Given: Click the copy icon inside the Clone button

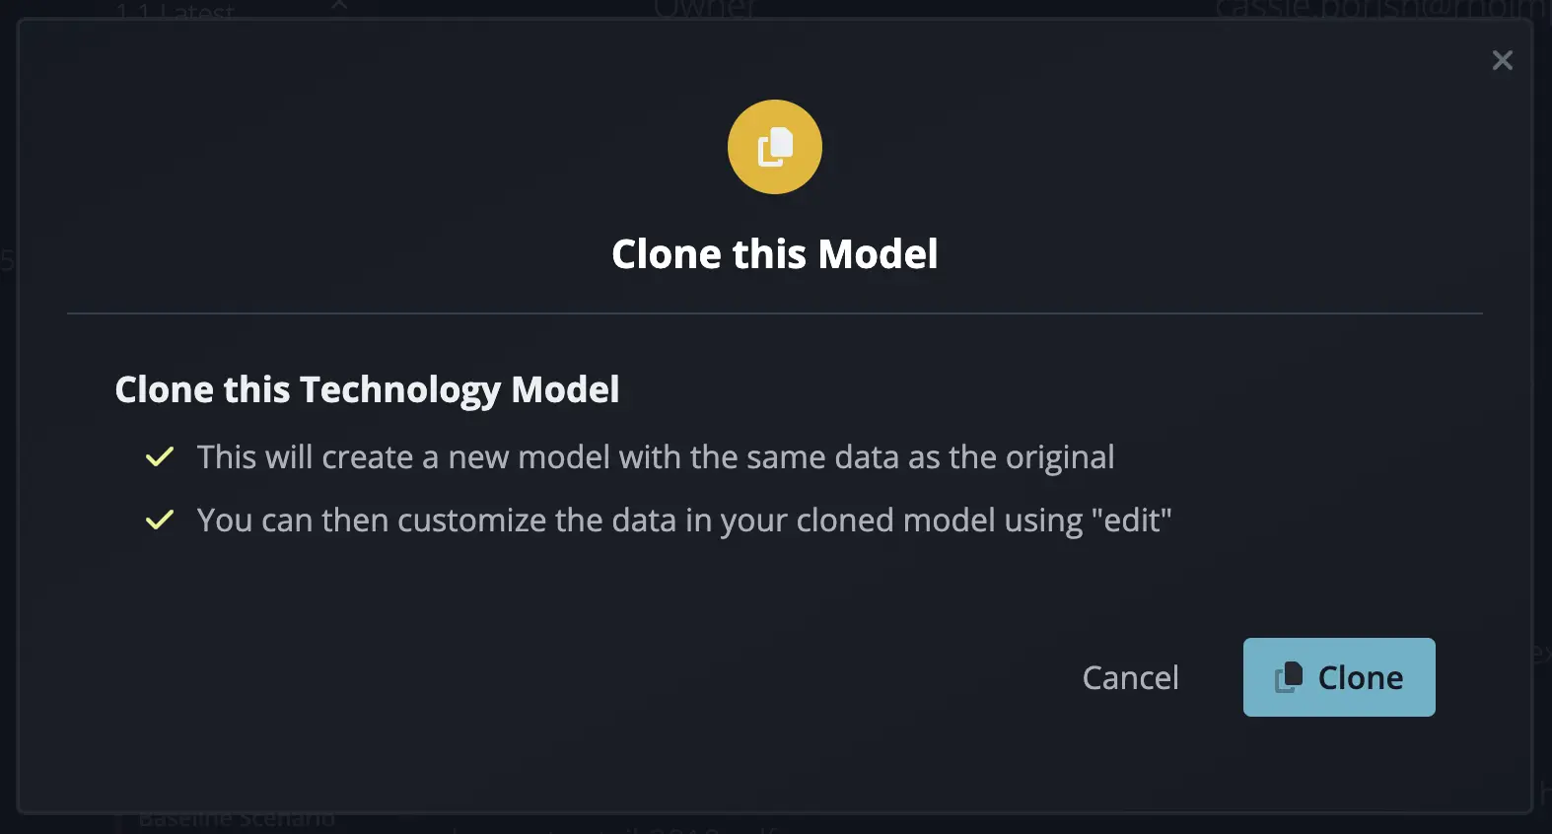Looking at the screenshot, I should (x=1290, y=677).
